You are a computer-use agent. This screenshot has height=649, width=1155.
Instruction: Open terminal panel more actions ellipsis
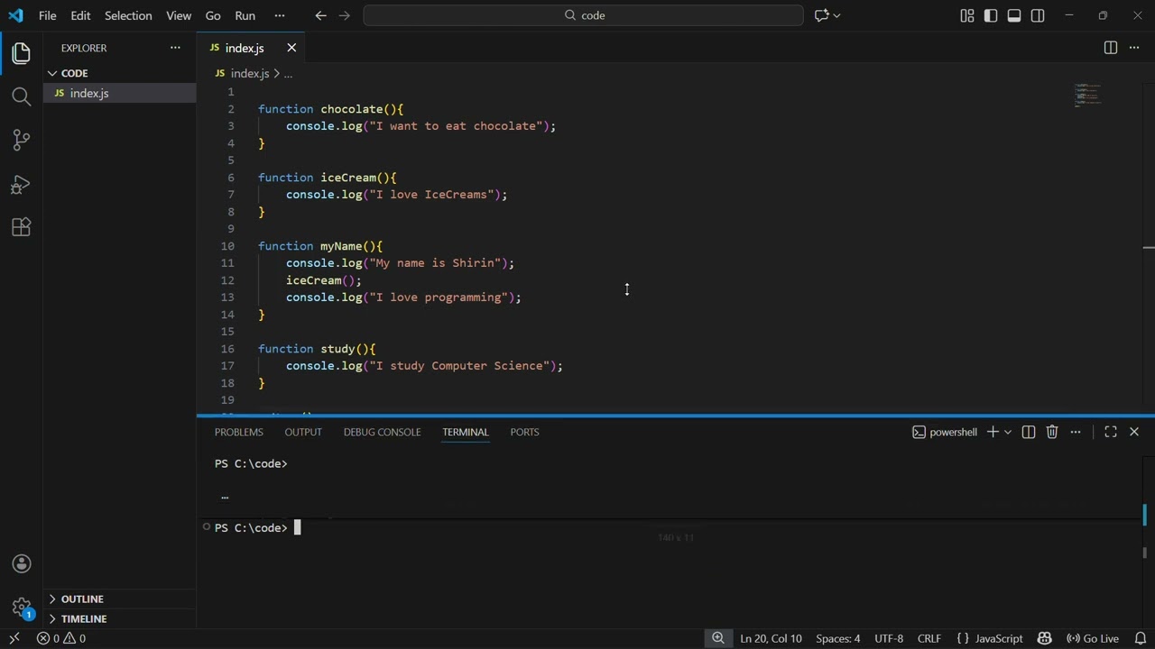pos(1076,432)
